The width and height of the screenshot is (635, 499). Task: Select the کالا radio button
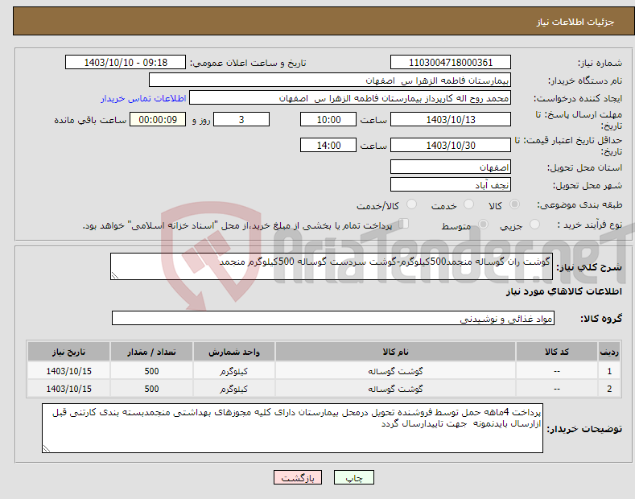tap(514, 204)
